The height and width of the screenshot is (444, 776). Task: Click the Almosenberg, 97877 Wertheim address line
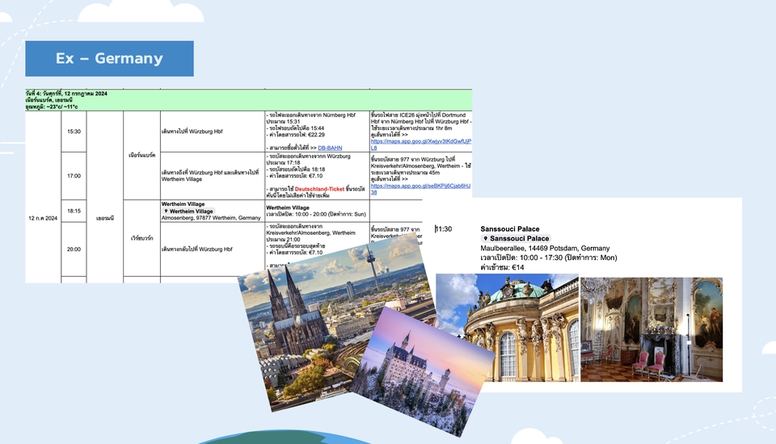pos(211,217)
